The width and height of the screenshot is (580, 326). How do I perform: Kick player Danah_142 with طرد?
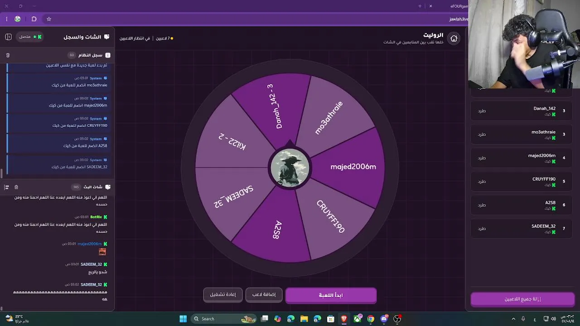[x=482, y=111]
